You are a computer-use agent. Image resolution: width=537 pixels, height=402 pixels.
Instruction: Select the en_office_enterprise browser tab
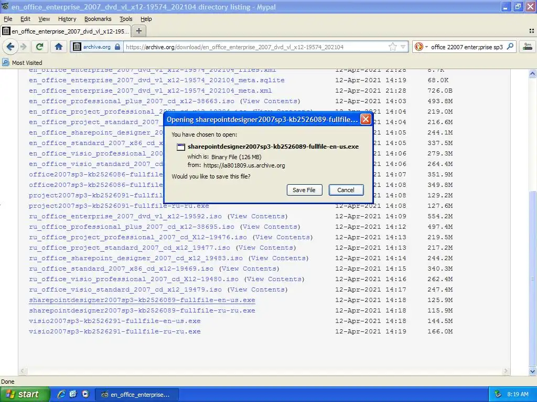click(x=66, y=31)
